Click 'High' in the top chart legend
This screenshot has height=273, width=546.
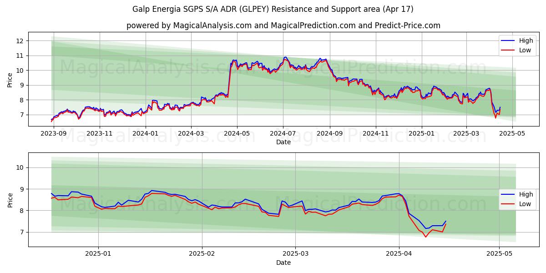(526, 41)
